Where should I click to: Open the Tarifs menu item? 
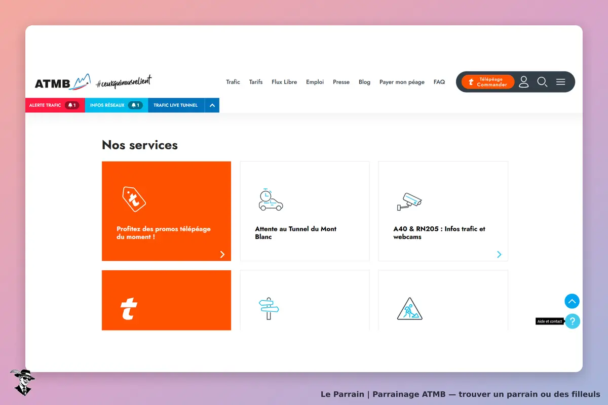point(256,82)
